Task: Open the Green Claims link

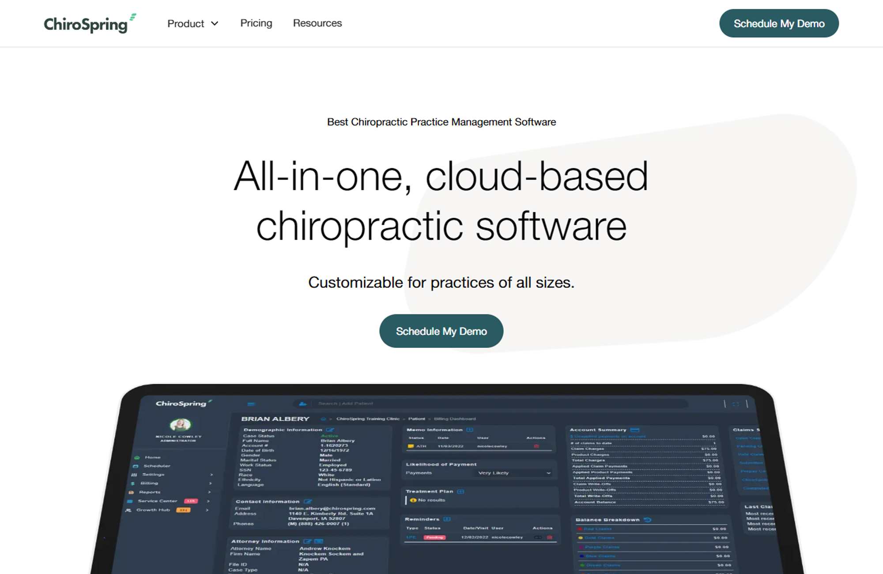Action: tap(603, 565)
